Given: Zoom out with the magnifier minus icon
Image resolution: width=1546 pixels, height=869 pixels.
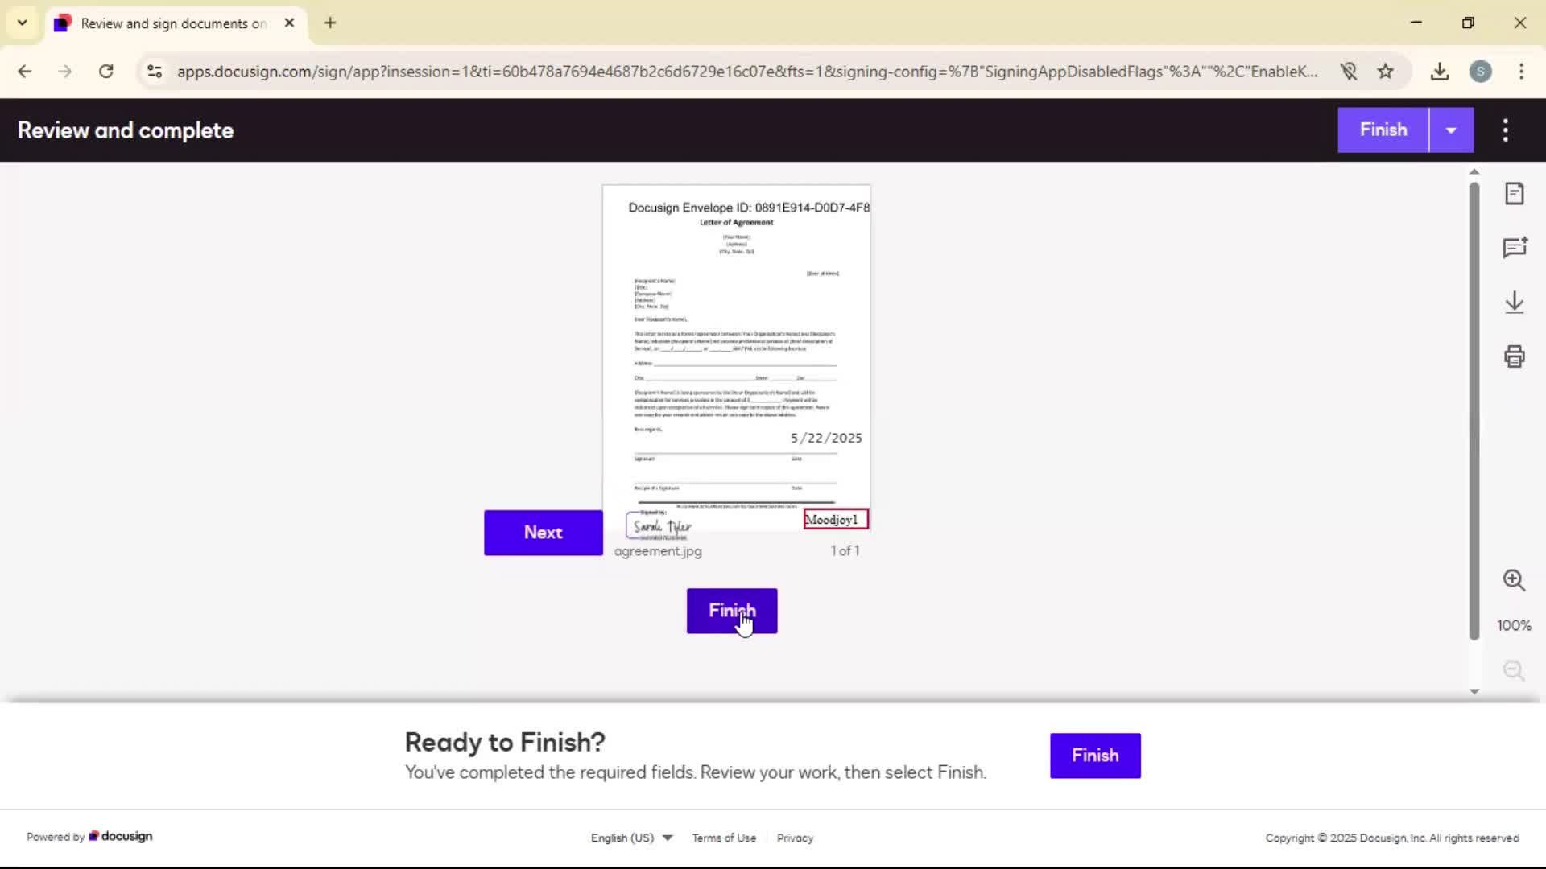Looking at the screenshot, I should [1514, 670].
